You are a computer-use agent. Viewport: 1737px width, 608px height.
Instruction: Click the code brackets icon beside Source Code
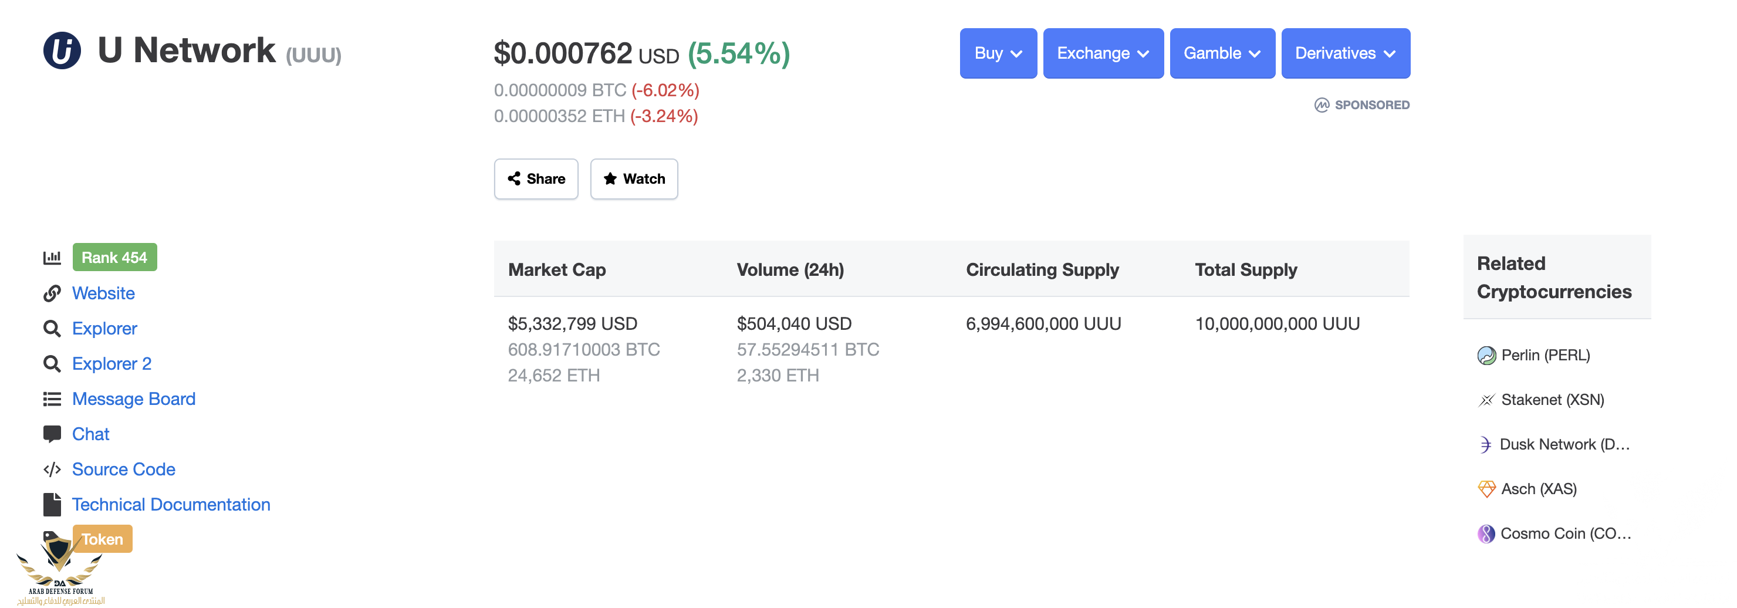point(52,469)
